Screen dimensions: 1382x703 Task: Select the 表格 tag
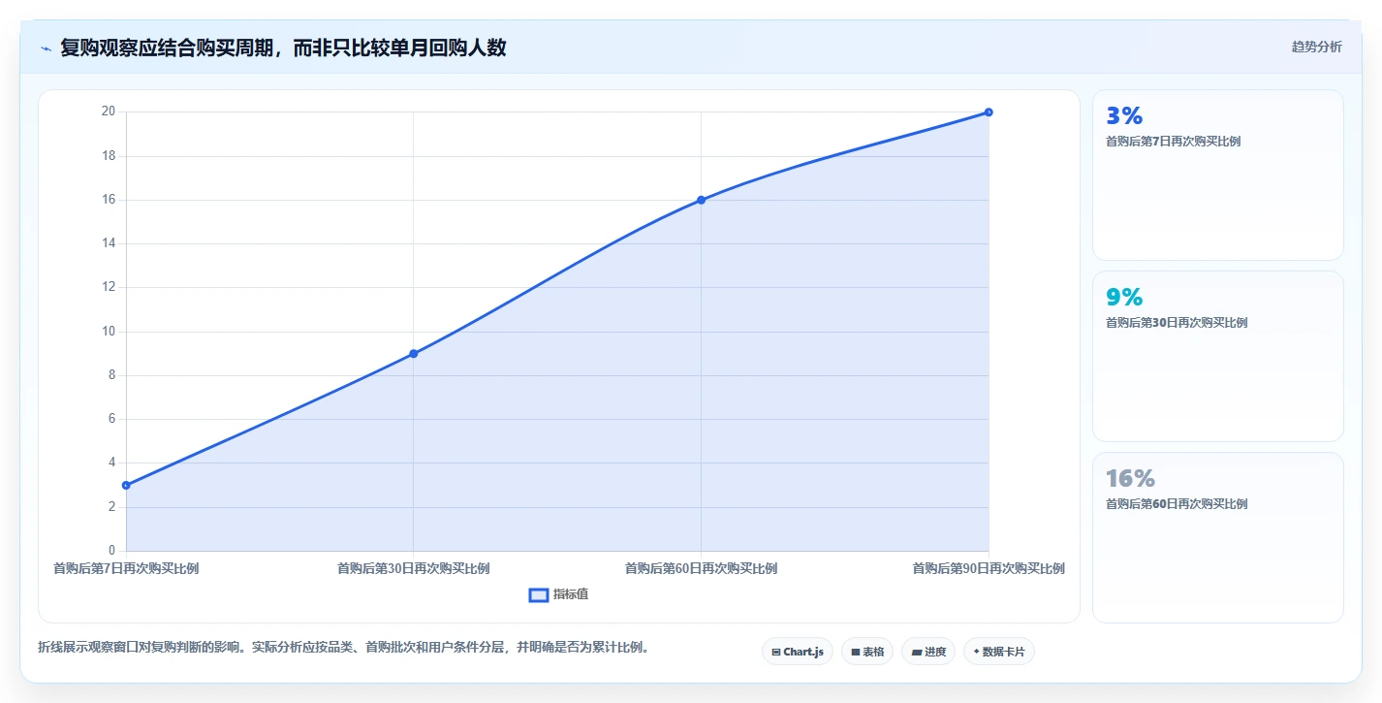(867, 652)
